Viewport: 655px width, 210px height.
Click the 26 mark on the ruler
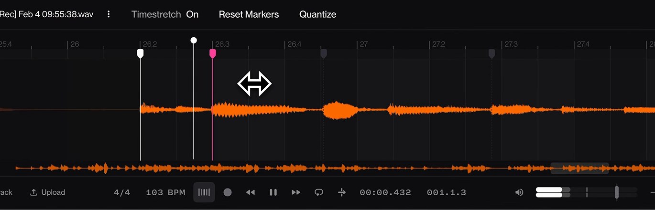[75, 44]
